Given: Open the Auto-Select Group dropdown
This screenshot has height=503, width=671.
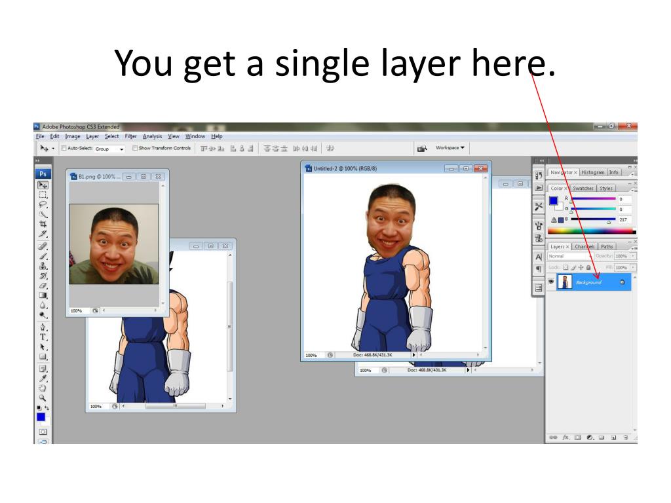Looking at the screenshot, I should tap(109, 149).
